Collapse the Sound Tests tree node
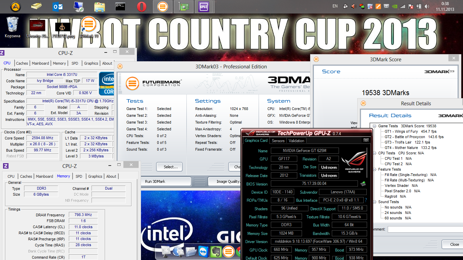Viewport: 463px width, 260px height. click(x=375, y=202)
